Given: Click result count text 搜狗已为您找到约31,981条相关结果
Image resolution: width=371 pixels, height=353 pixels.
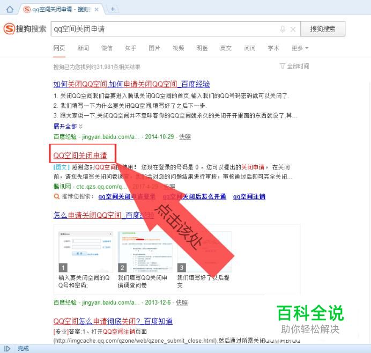Looking at the screenshot, I should click(x=97, y=67).
